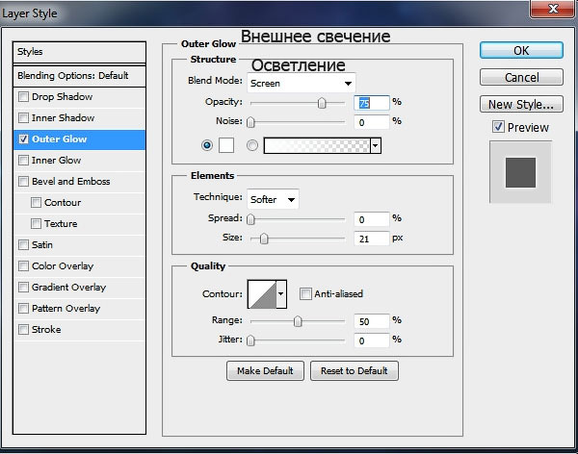The width and height of the screenshot is (578, 454).
Task: Toggle the Preview checkbox
Action: coord(498,127)
